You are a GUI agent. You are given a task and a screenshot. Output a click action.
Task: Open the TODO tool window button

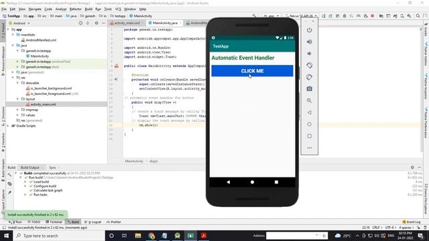[34, 222]
